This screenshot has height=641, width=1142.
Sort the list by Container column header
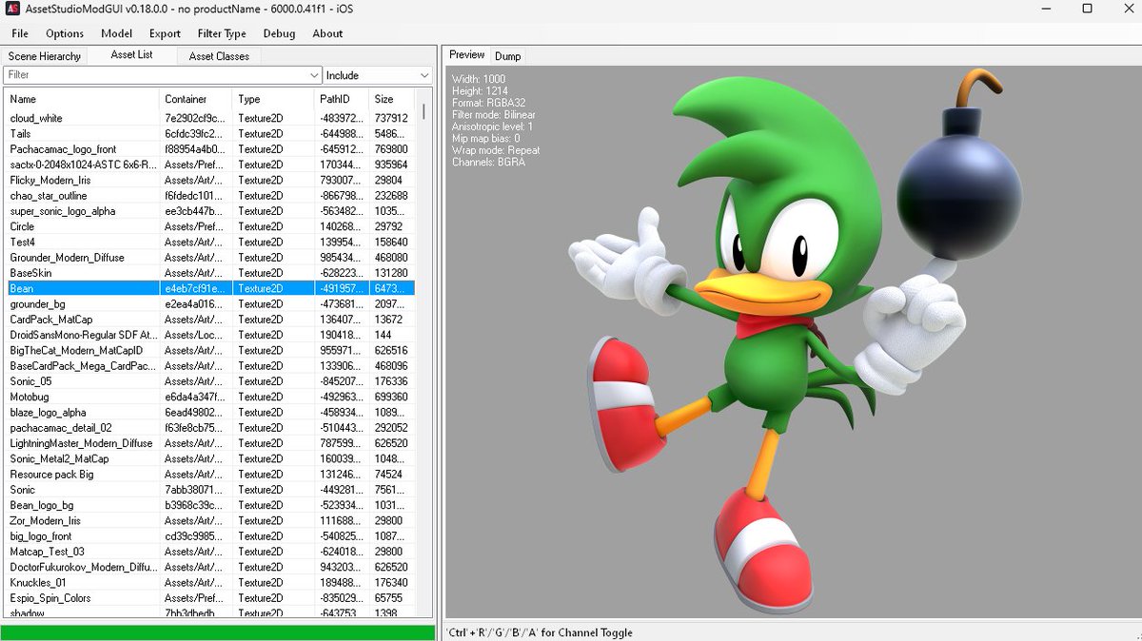coord(196,99)
